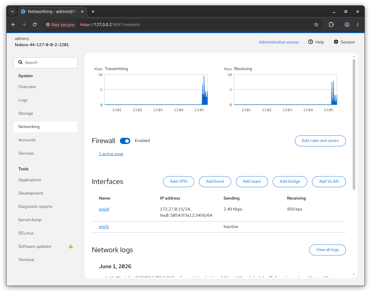The width and height of the screenshot is (371, 293).
Task: Click the Add VLAN button
Action: [329, 182]
